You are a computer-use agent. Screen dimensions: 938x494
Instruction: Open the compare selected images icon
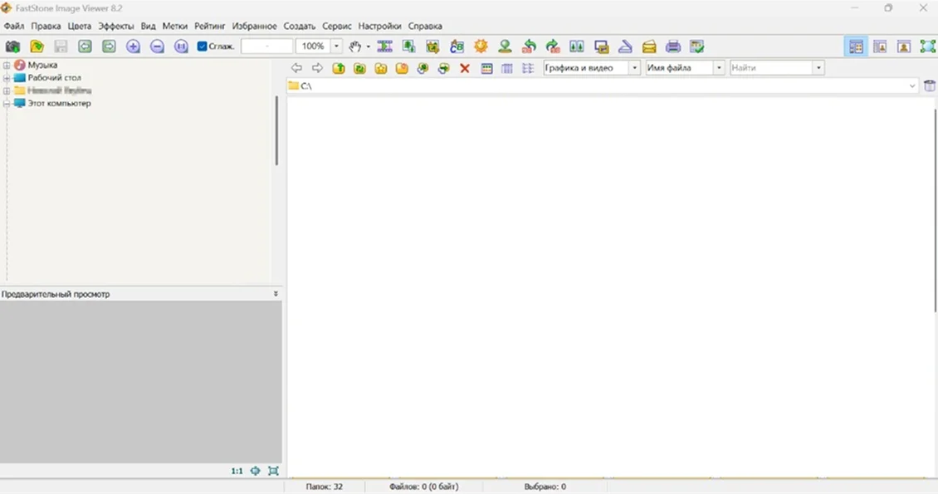coord(577,46)
